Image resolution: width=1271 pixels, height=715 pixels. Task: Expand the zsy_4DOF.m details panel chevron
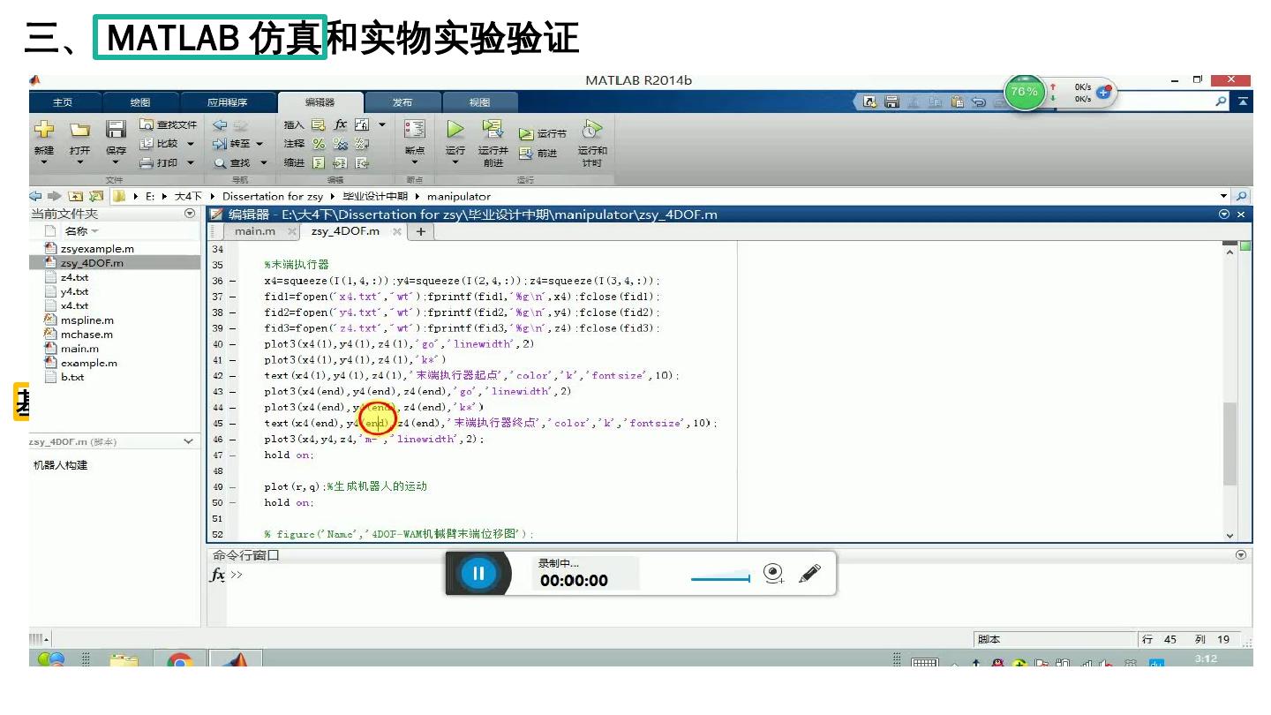coord(188,441)
